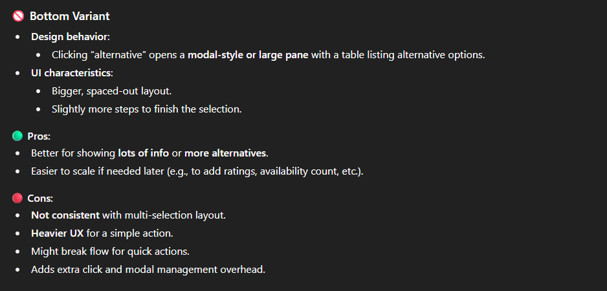
Task: Click the "Easier to scale" bullet line
Action: tap(197, 171)
